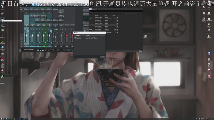Select the second tx_digital V3 row in the dialog
214x120 pixels.
pyautogui.click(x=90, y=39)
